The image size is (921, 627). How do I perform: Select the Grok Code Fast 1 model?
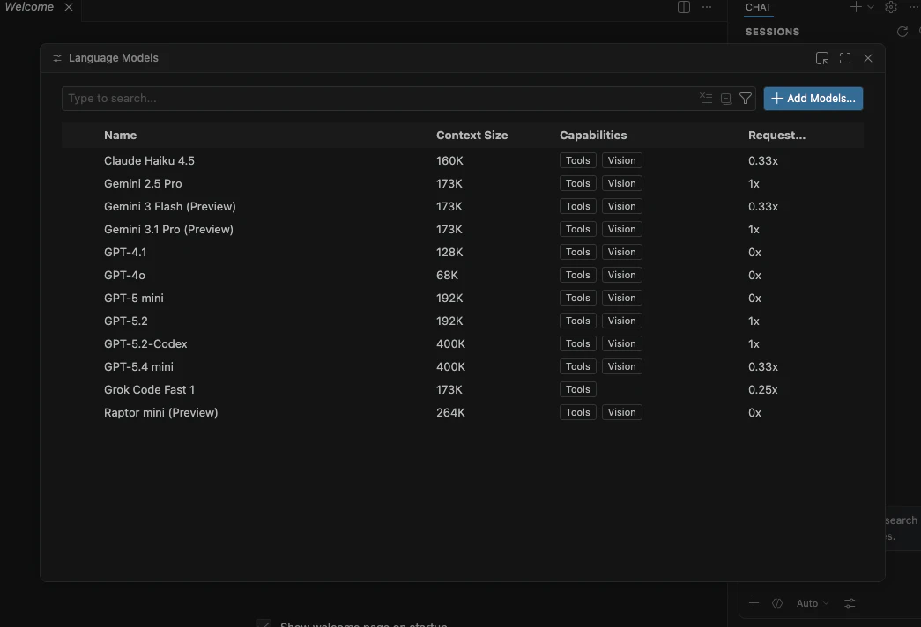pyautogui.click(x=462, y=389)
